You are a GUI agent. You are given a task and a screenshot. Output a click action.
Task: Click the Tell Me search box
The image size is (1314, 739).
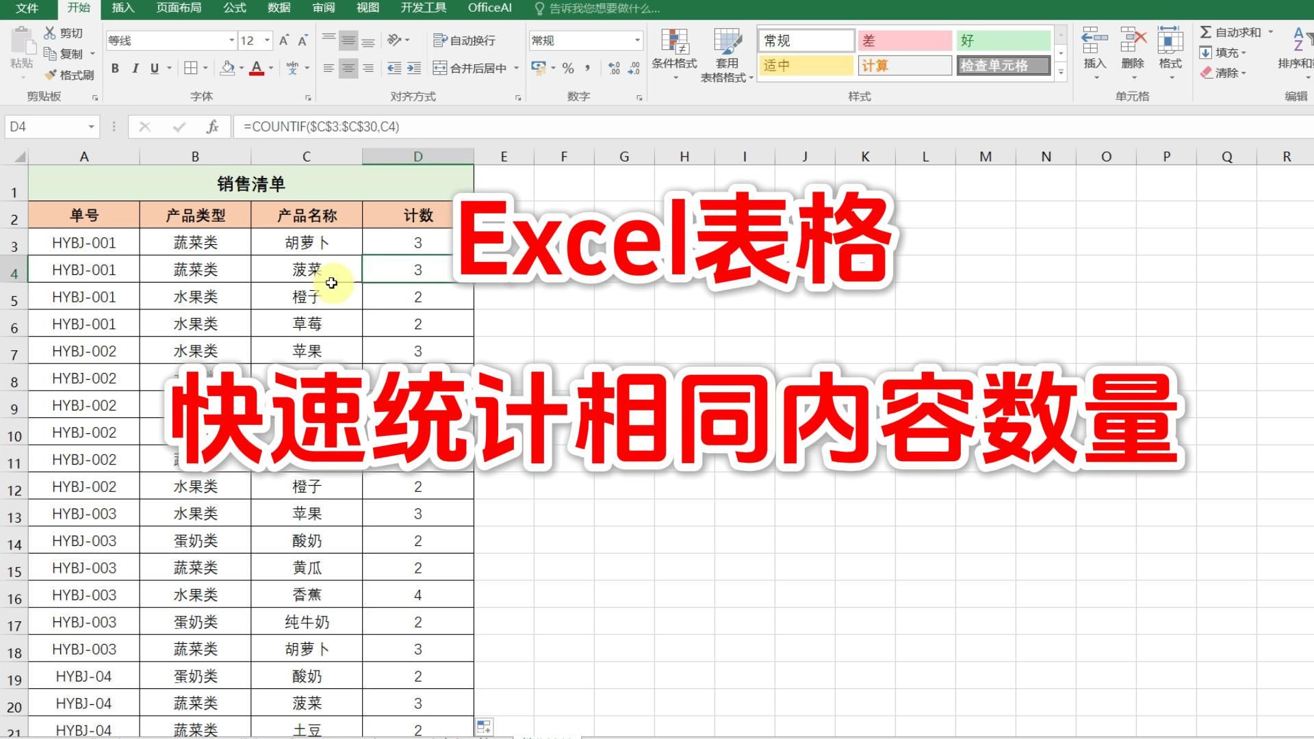click(x=597, y=8)
